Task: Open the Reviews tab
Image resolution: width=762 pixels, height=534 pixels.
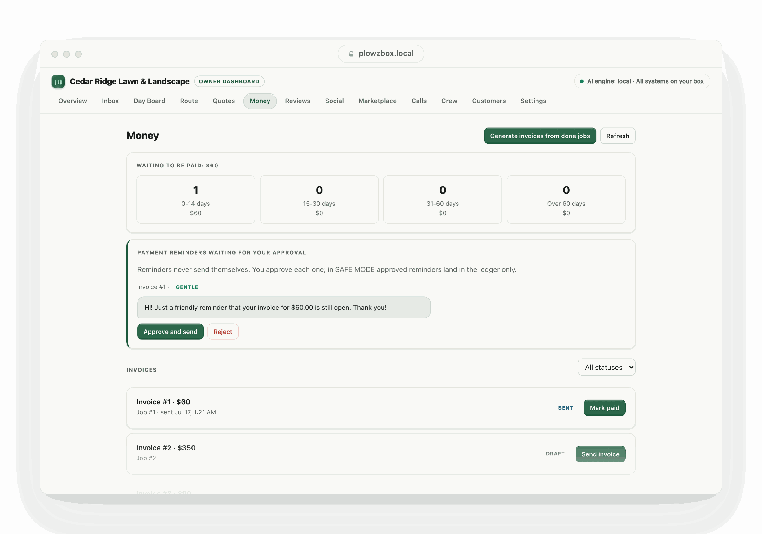Action: click(x=297, y=101)
